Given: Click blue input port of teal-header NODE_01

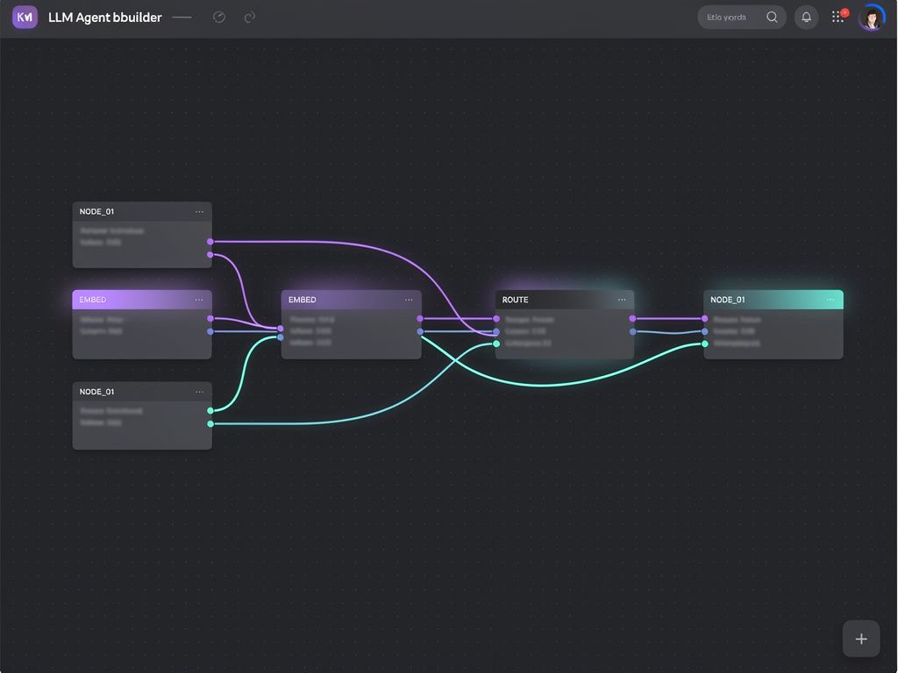Looking at the screenshot, I should 704,331.
